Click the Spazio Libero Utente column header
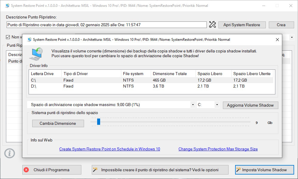Image resolution: width=298 pixels, height=179 pixels. coord(252,74)
